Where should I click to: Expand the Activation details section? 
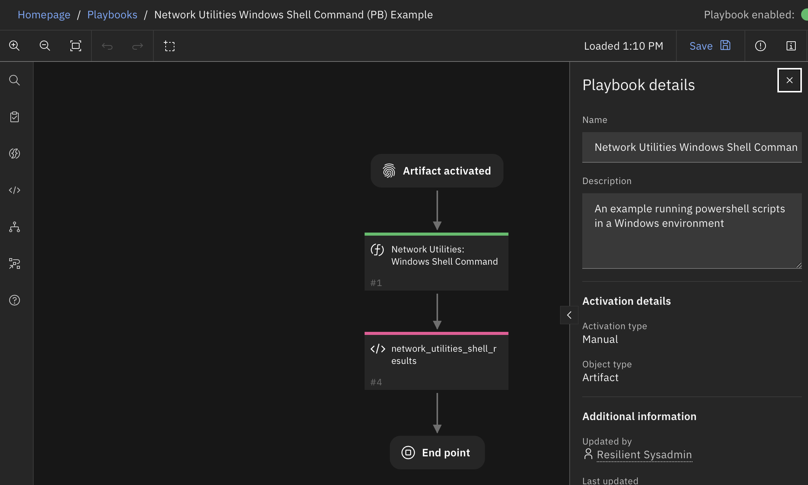point(627,300)
